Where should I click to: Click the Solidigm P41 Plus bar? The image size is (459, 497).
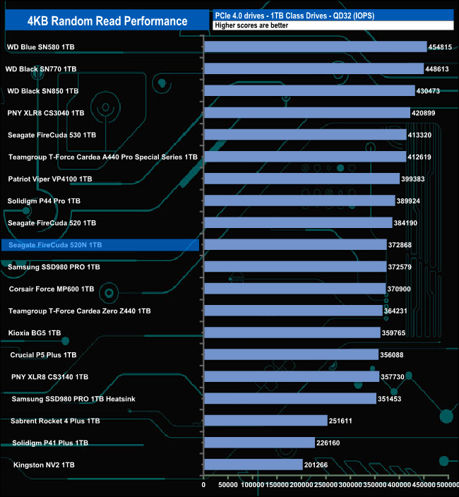(x=260, y=443)
